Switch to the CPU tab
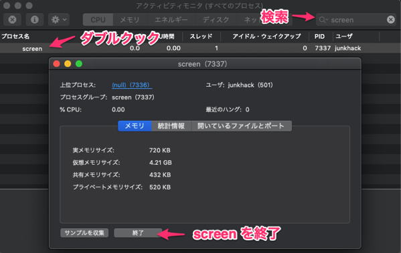This screenshot has width=401, height=253. 98,19
